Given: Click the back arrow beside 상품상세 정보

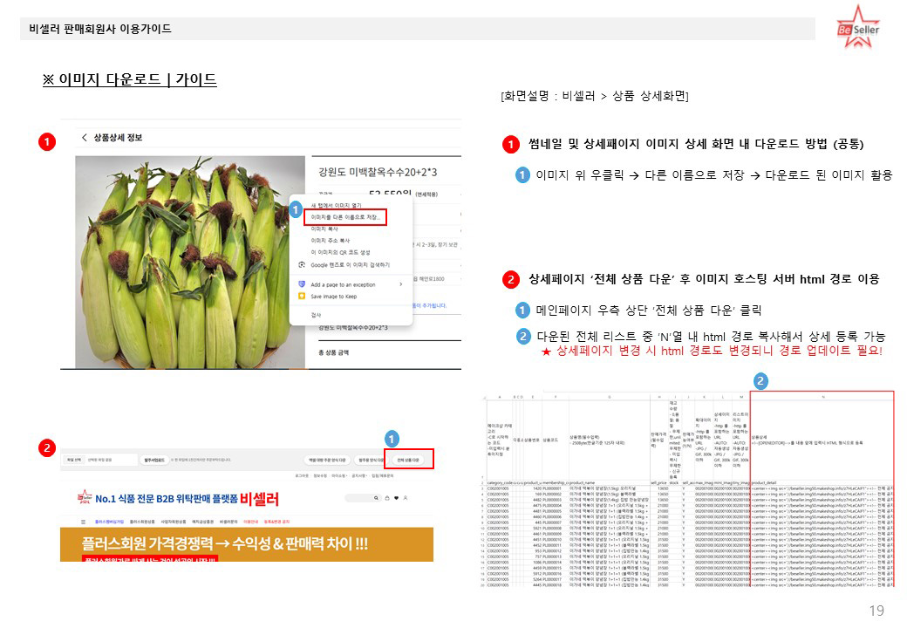Looking at the screenshot, I should pyautogui.click(x=85, y=138).
